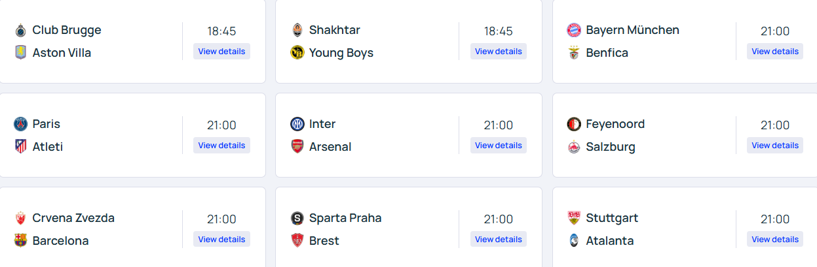Image resolution: width=817 pixels, height=267 pixels.
Task: Click the Benfica club crest
Action: (574, 53)
